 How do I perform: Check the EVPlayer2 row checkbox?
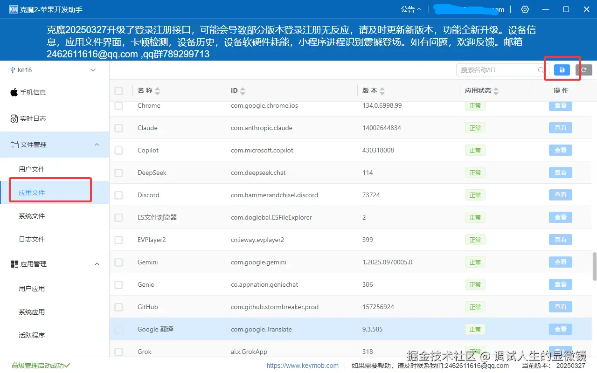click(118, 240)
